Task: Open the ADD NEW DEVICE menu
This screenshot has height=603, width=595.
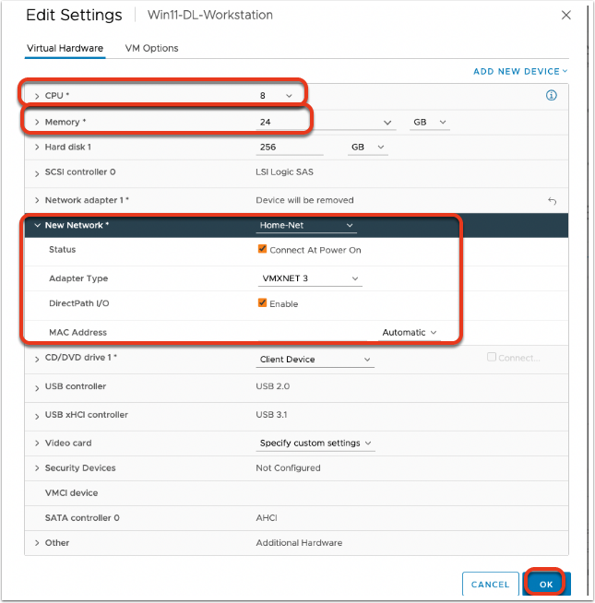Action: click(519, 71)
